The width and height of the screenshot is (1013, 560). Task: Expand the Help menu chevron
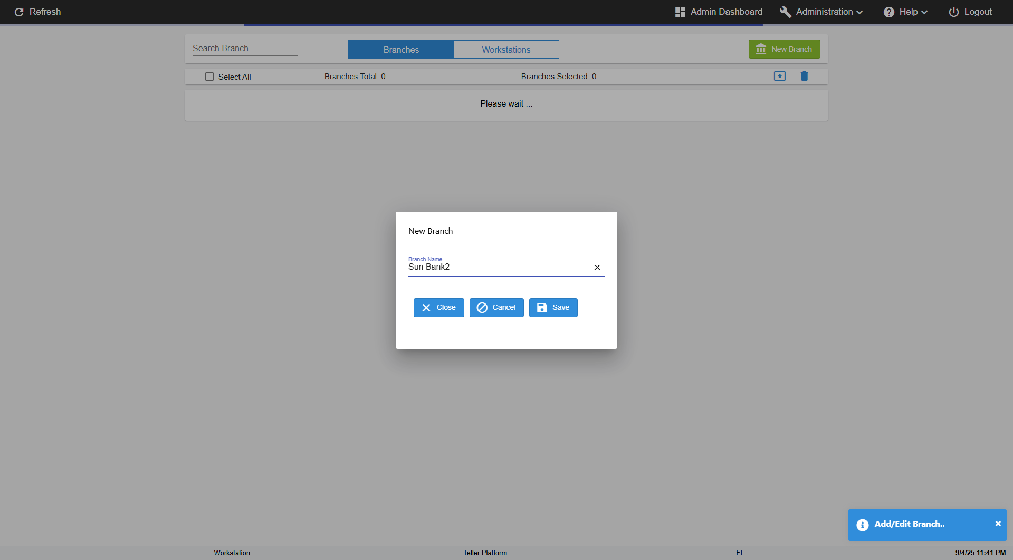point(924,12)
